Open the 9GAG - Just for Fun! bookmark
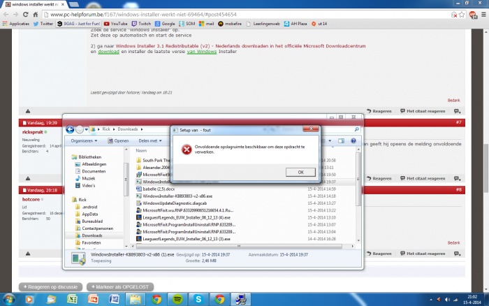489x306 pixels. click(x=78, y=24)
